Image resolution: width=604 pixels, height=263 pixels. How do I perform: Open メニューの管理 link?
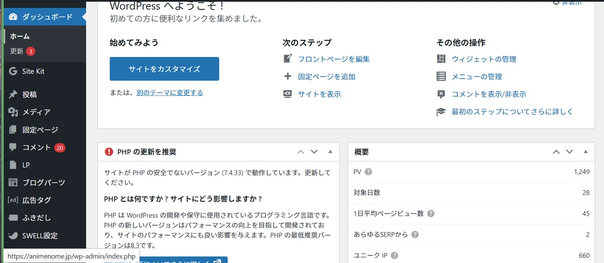477,77
